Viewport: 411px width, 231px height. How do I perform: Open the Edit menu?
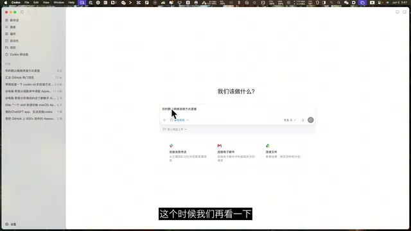pos(36,3)
